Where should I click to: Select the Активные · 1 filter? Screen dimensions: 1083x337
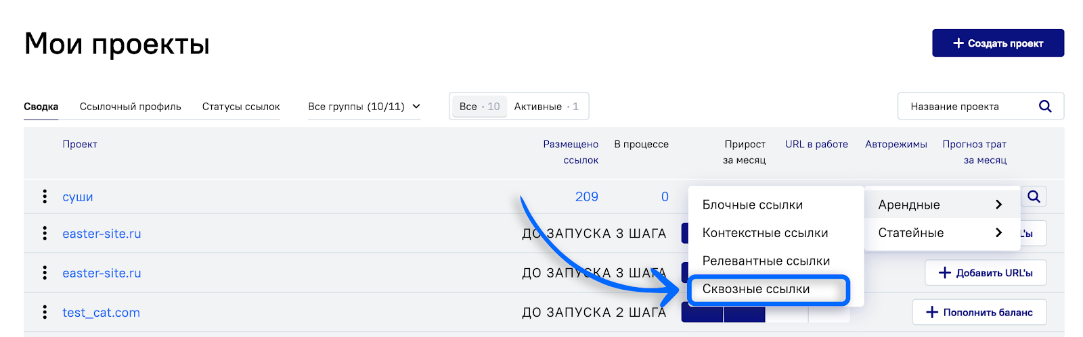(546, 107)
